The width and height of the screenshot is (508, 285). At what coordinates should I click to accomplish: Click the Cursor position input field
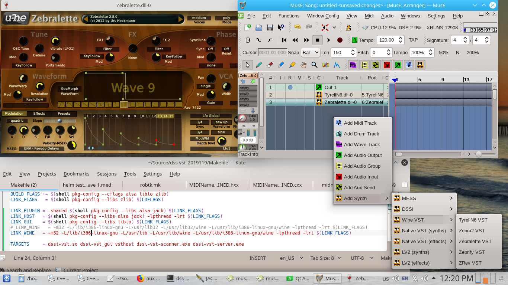272,52
